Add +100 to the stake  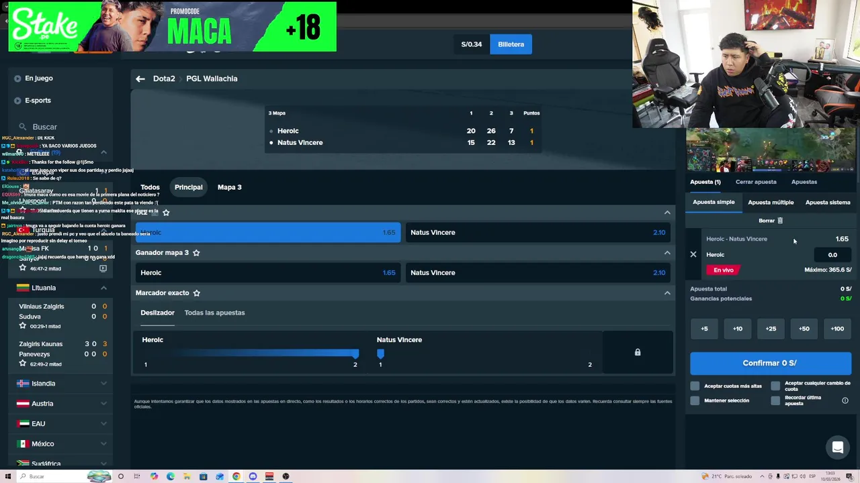pyautogui.click(x=837, y=329)
